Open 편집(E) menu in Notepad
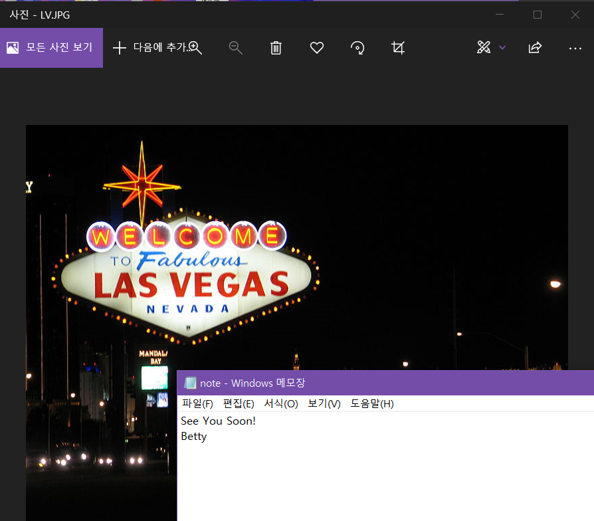 (239, 403)
